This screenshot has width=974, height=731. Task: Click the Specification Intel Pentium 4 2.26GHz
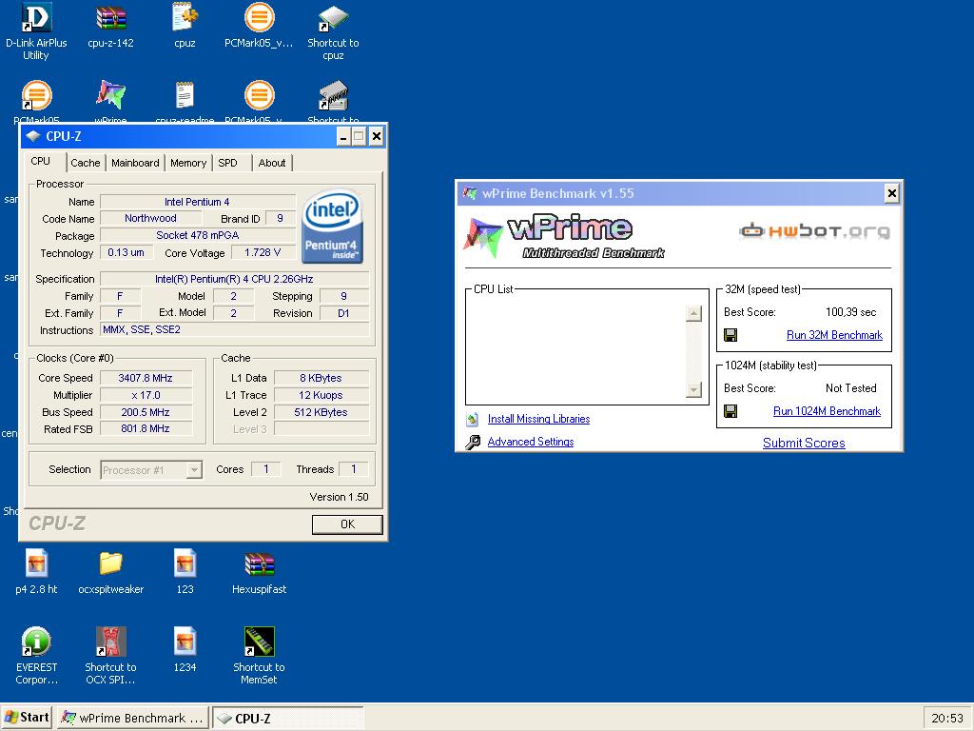(x=235, y=279)
